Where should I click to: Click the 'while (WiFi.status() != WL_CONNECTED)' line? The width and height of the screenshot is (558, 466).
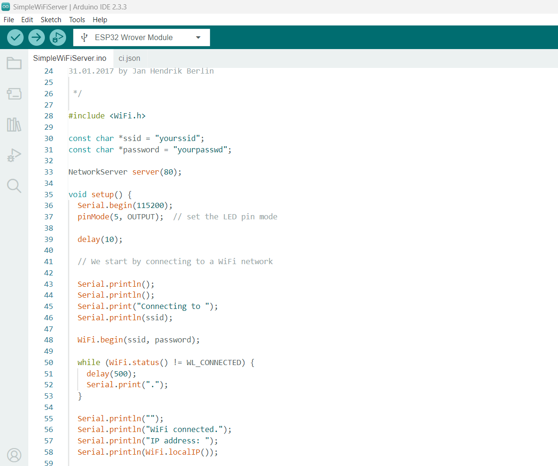click(166, 363)
